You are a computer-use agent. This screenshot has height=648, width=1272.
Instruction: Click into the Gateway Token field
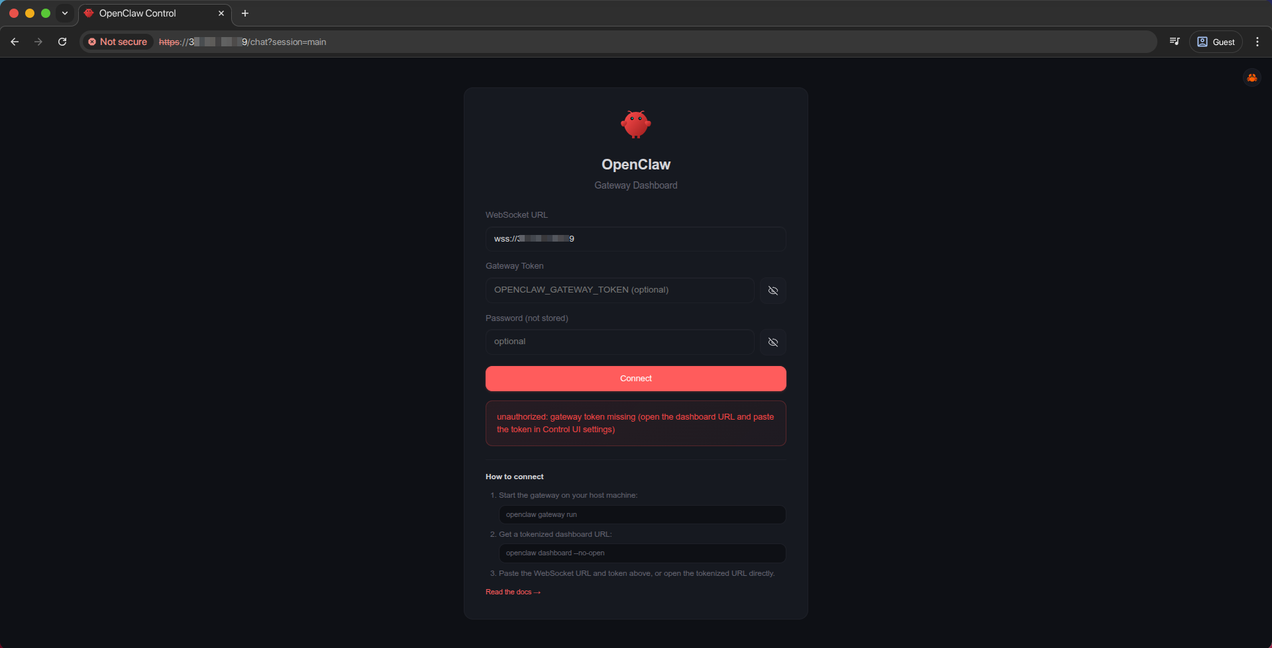(619, 290)
